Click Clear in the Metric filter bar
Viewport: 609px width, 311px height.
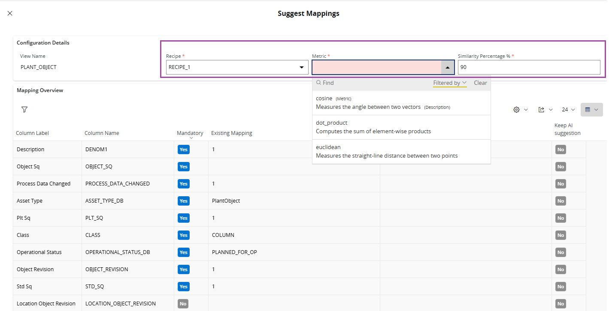click(x=480, y=83)
